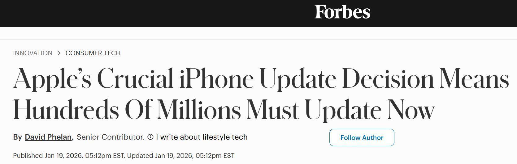Click "Decision Means" in the headline
The width and height of the screenshot is (517, 164).
click(425, 79)
